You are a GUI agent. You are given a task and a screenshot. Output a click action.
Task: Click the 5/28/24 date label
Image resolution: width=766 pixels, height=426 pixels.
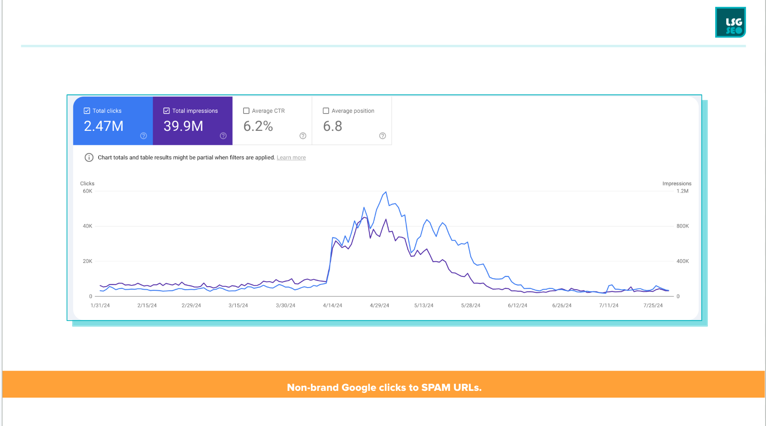(x=471, y=305)
